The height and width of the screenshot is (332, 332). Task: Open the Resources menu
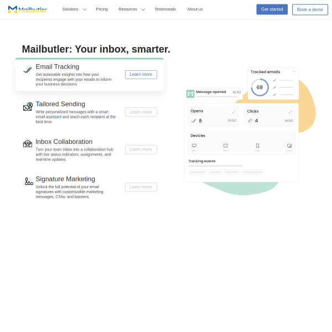click(128, 9)
